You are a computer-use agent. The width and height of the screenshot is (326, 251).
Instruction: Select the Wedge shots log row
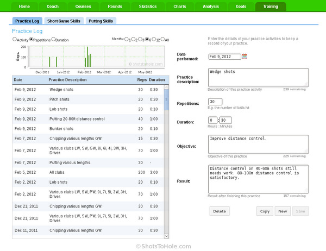pos(88,90)
